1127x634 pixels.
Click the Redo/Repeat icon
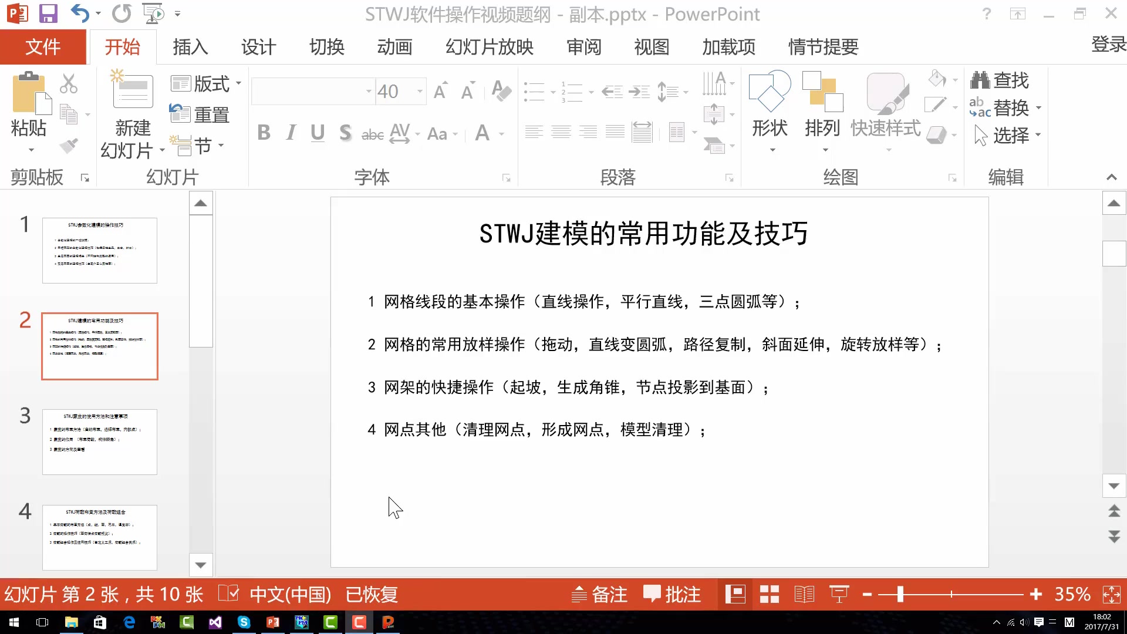point(122,13)
